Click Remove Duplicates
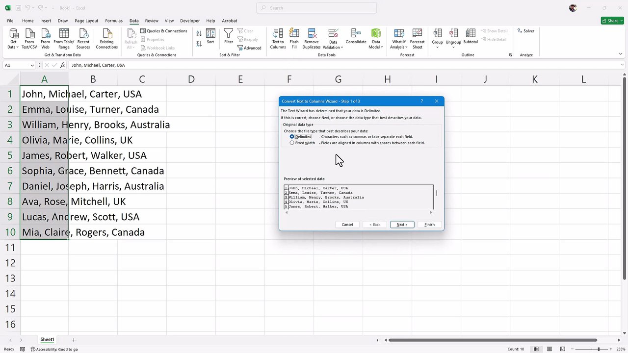 coord(312,38)
